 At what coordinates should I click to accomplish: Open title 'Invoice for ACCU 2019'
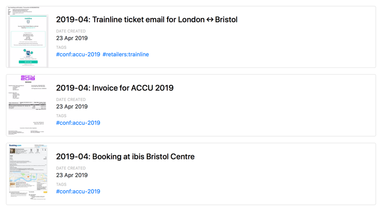115,88
